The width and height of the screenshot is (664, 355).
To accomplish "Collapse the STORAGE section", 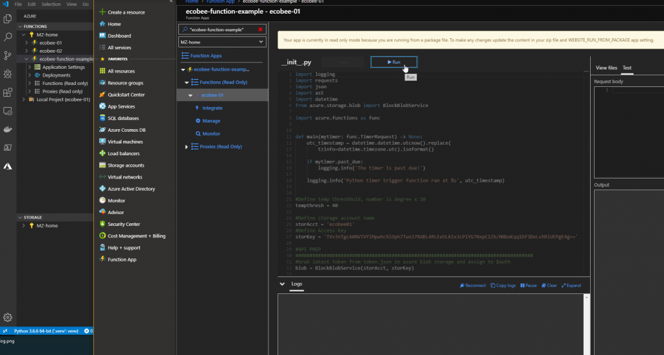I will pos(20,217).
